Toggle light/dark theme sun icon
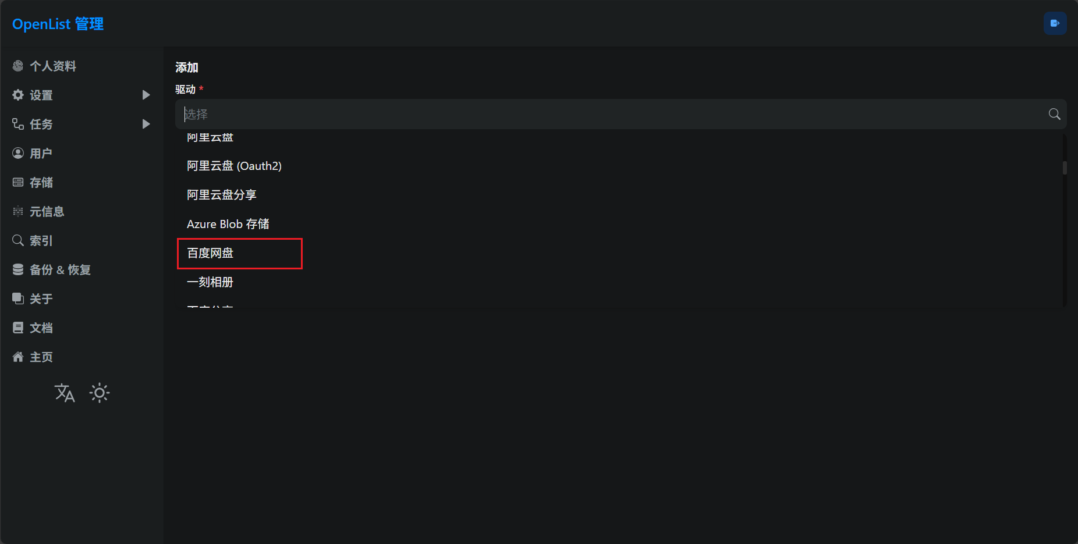This screenshot has height=544, width=1078. click(x=100, y=393)
